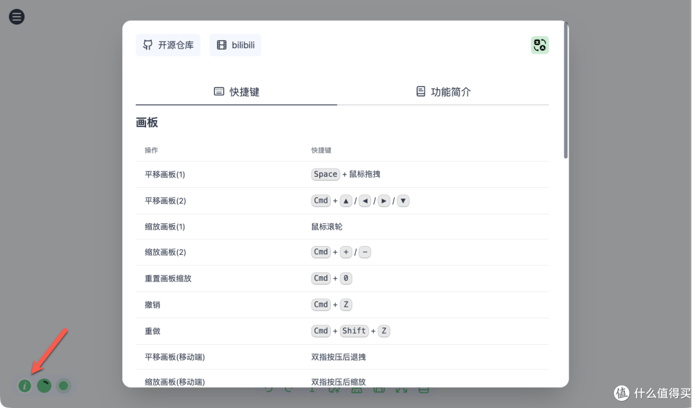Click the Space key chip
The height and width of the screenshot is (408, 698).
click(x=325, y=174)
